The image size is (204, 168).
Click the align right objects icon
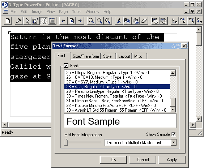click(x=183, y=21)
